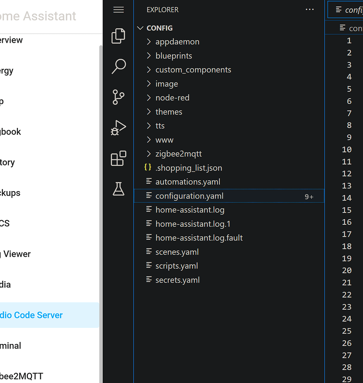Open the Source Control view
This screenshot has height=383, width=363.
(118, 97)
